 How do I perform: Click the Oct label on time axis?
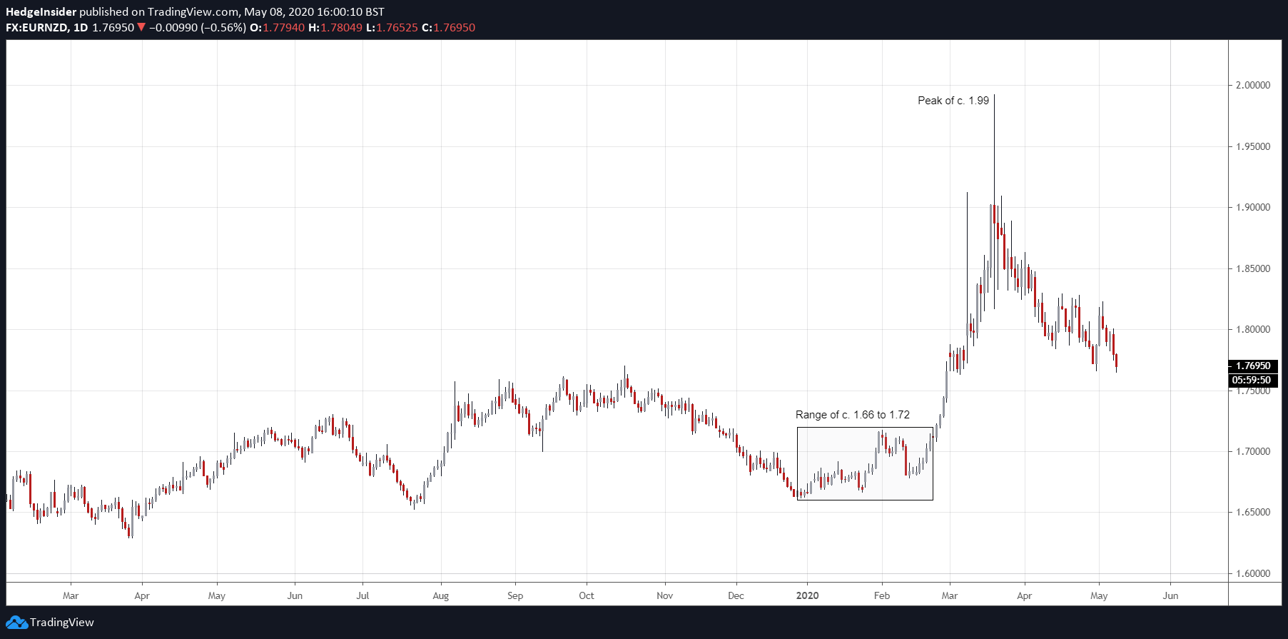(587, 595)
